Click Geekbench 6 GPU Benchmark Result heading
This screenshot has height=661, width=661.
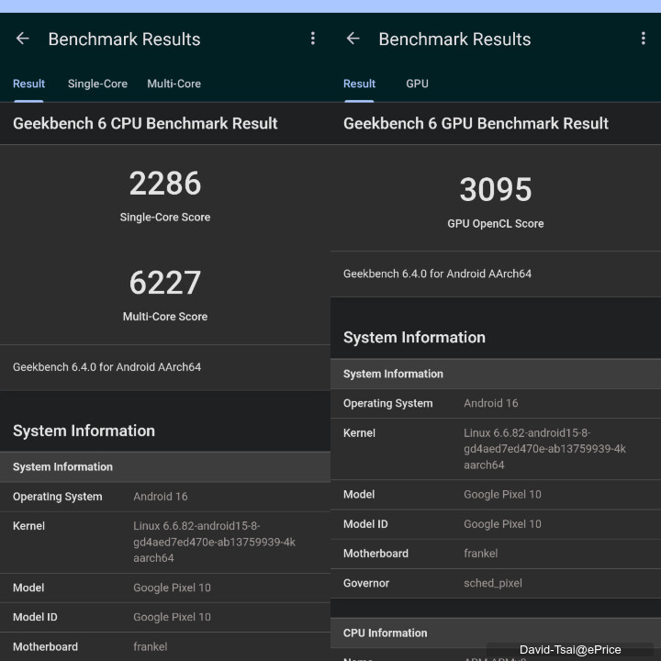(476, 124)
